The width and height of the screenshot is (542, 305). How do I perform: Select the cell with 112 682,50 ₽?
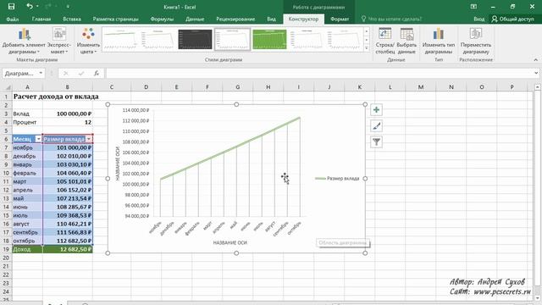pyautogui.click(x=68, y=241)
